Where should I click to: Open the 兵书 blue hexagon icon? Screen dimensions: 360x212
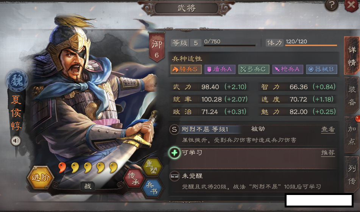152,188
